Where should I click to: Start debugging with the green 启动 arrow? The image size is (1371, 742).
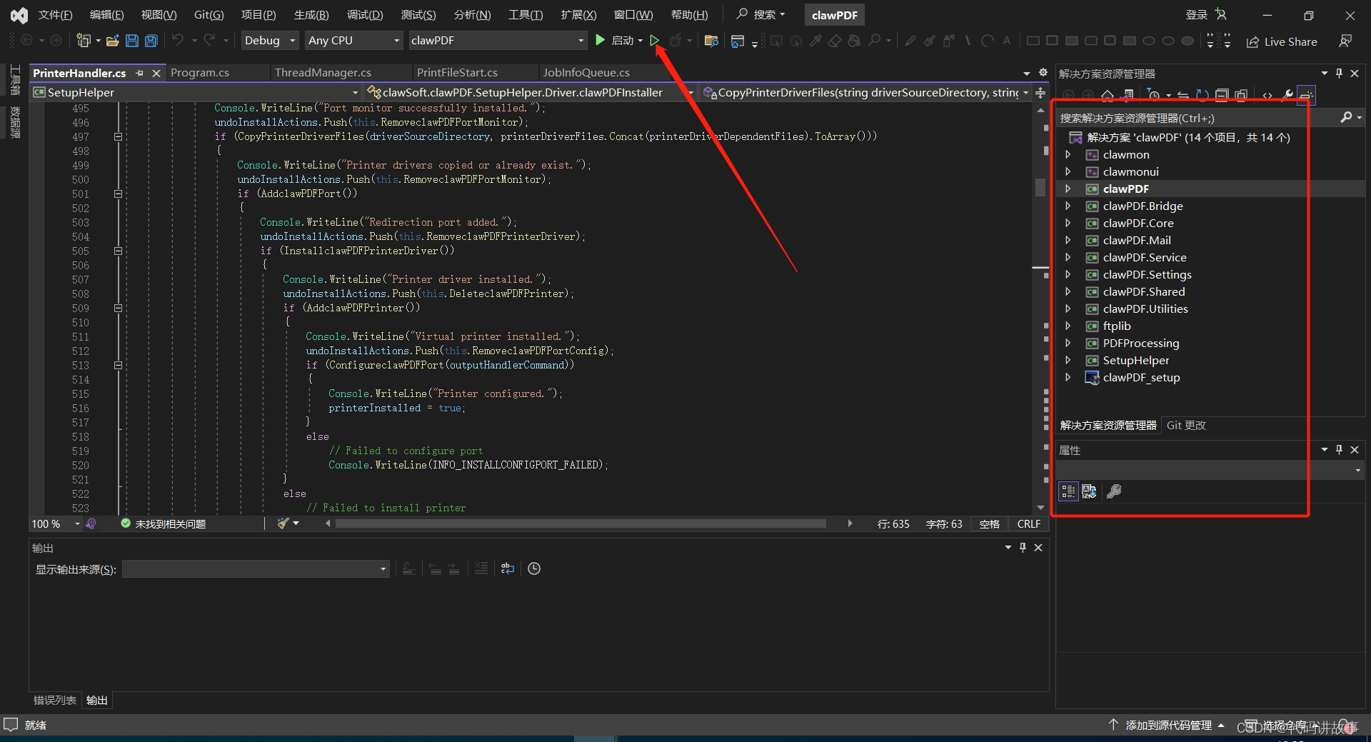point(601,41)
